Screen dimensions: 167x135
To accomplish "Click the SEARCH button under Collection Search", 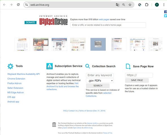I will click(x=98, y=86).
